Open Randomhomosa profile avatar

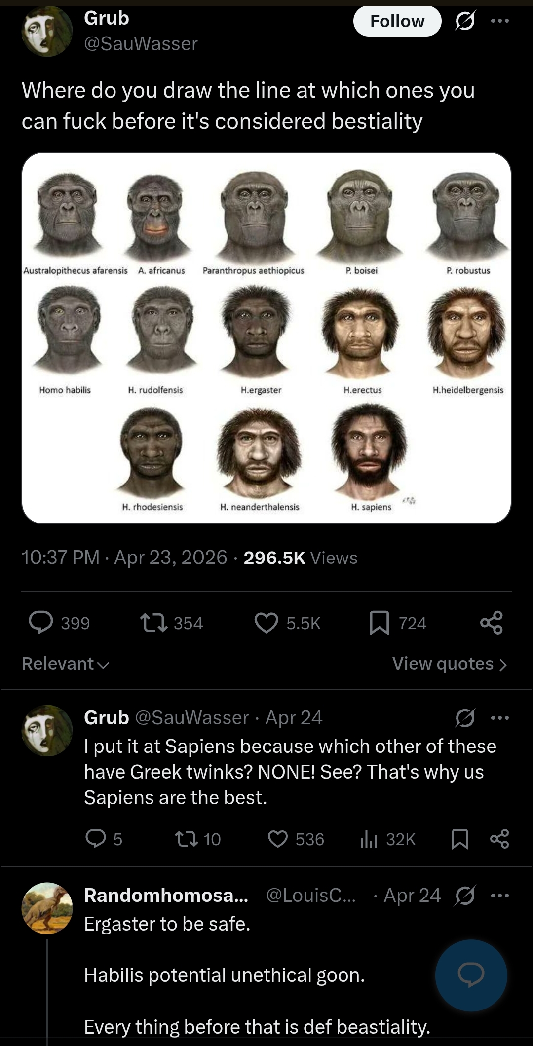[x=47, y=908]
